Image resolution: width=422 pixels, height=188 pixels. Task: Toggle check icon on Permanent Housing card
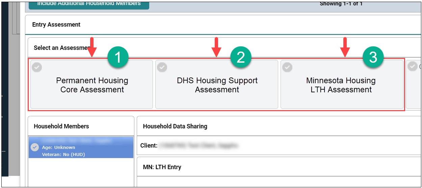[x=37, y=67]
